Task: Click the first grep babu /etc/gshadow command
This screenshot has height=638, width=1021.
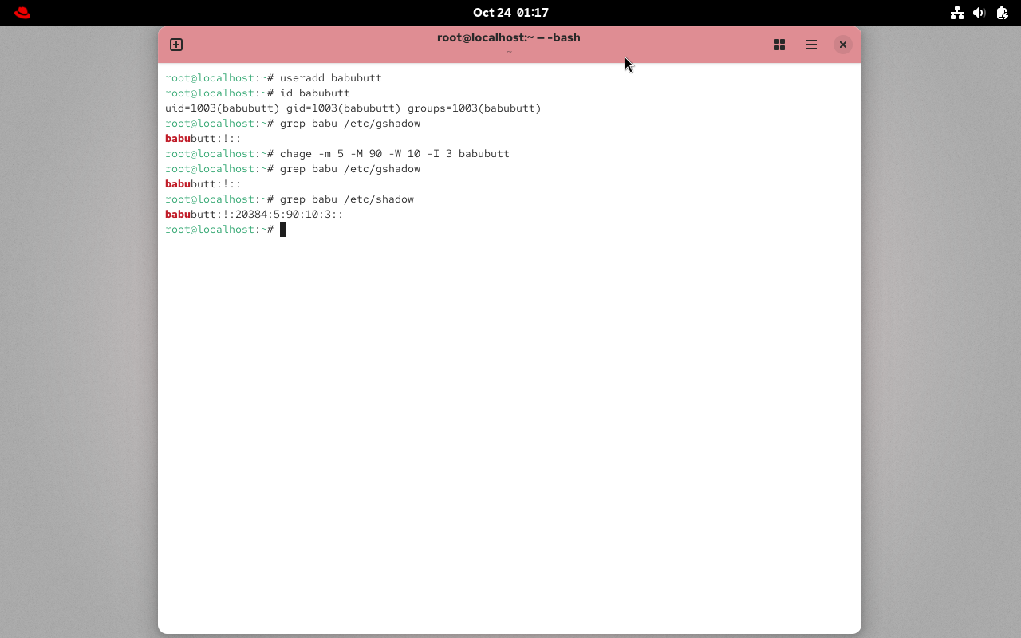Action: (349, 124)
